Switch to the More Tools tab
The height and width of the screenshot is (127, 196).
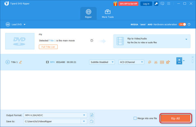108,14
